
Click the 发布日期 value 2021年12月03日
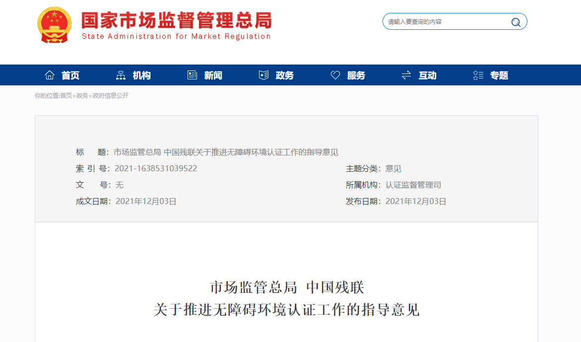point(416,201)
